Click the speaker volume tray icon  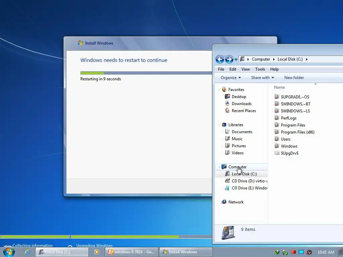tap(309, 252)
